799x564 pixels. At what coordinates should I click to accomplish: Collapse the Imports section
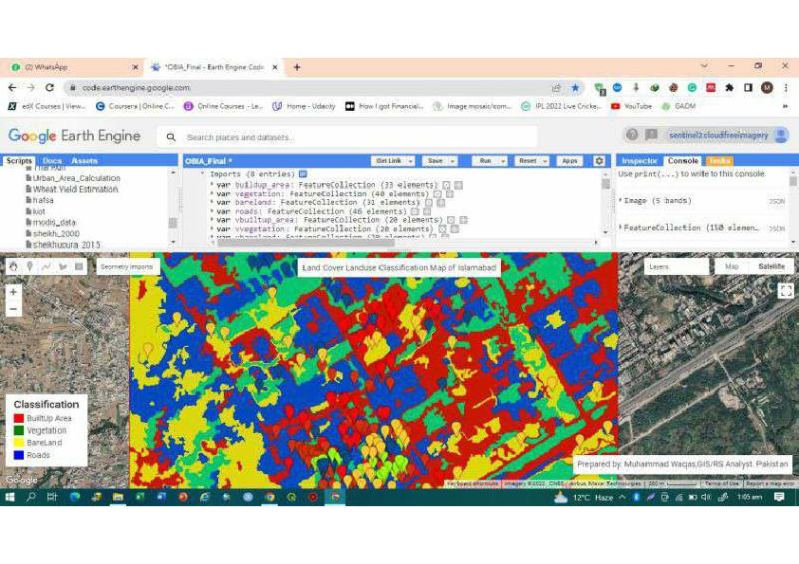[202, 173]
